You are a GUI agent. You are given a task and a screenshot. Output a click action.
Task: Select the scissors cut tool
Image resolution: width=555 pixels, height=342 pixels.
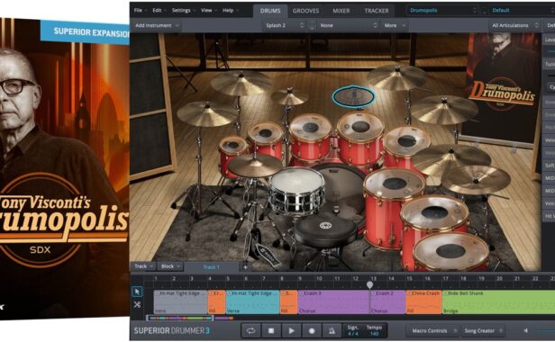click(137, 304)
